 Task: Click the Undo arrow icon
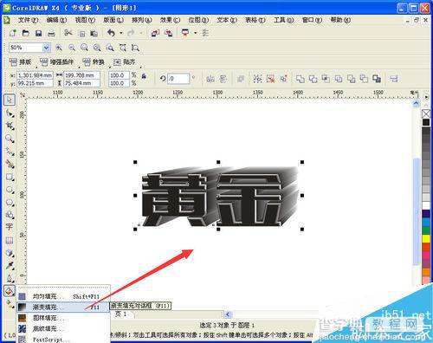(x=111, y=33)
